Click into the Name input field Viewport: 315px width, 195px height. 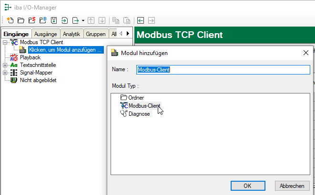tap(223, 70)
